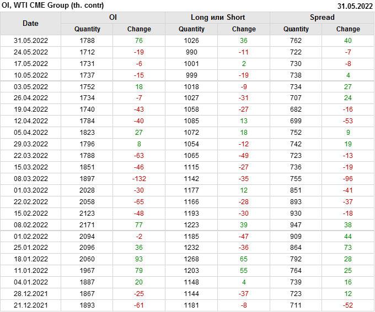Viewport: 375px width, 312px height.
Task: Click the Change subheader under Long или Short
Action: 244,29
